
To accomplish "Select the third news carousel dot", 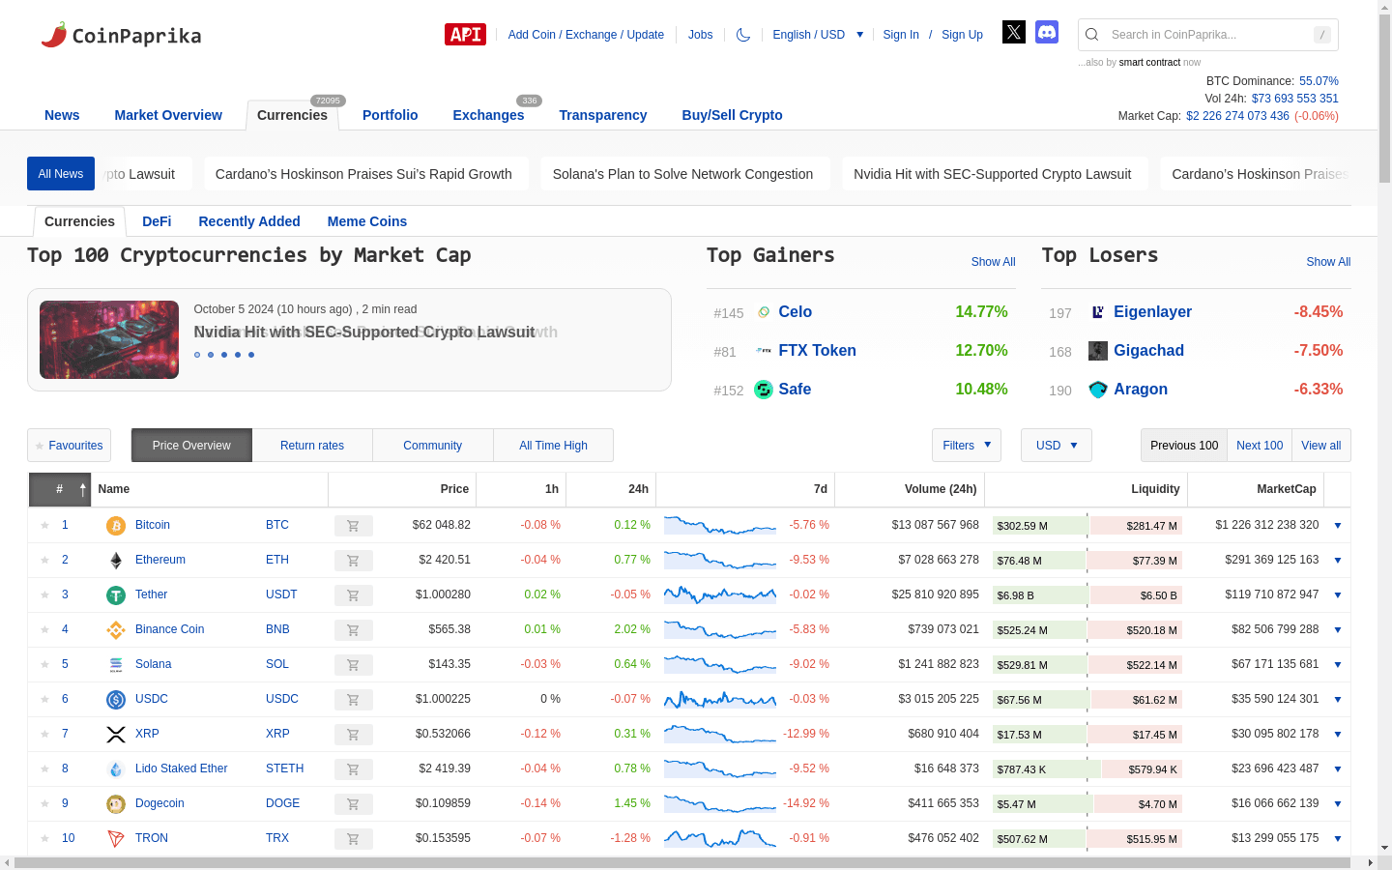I will coord(224,355).
